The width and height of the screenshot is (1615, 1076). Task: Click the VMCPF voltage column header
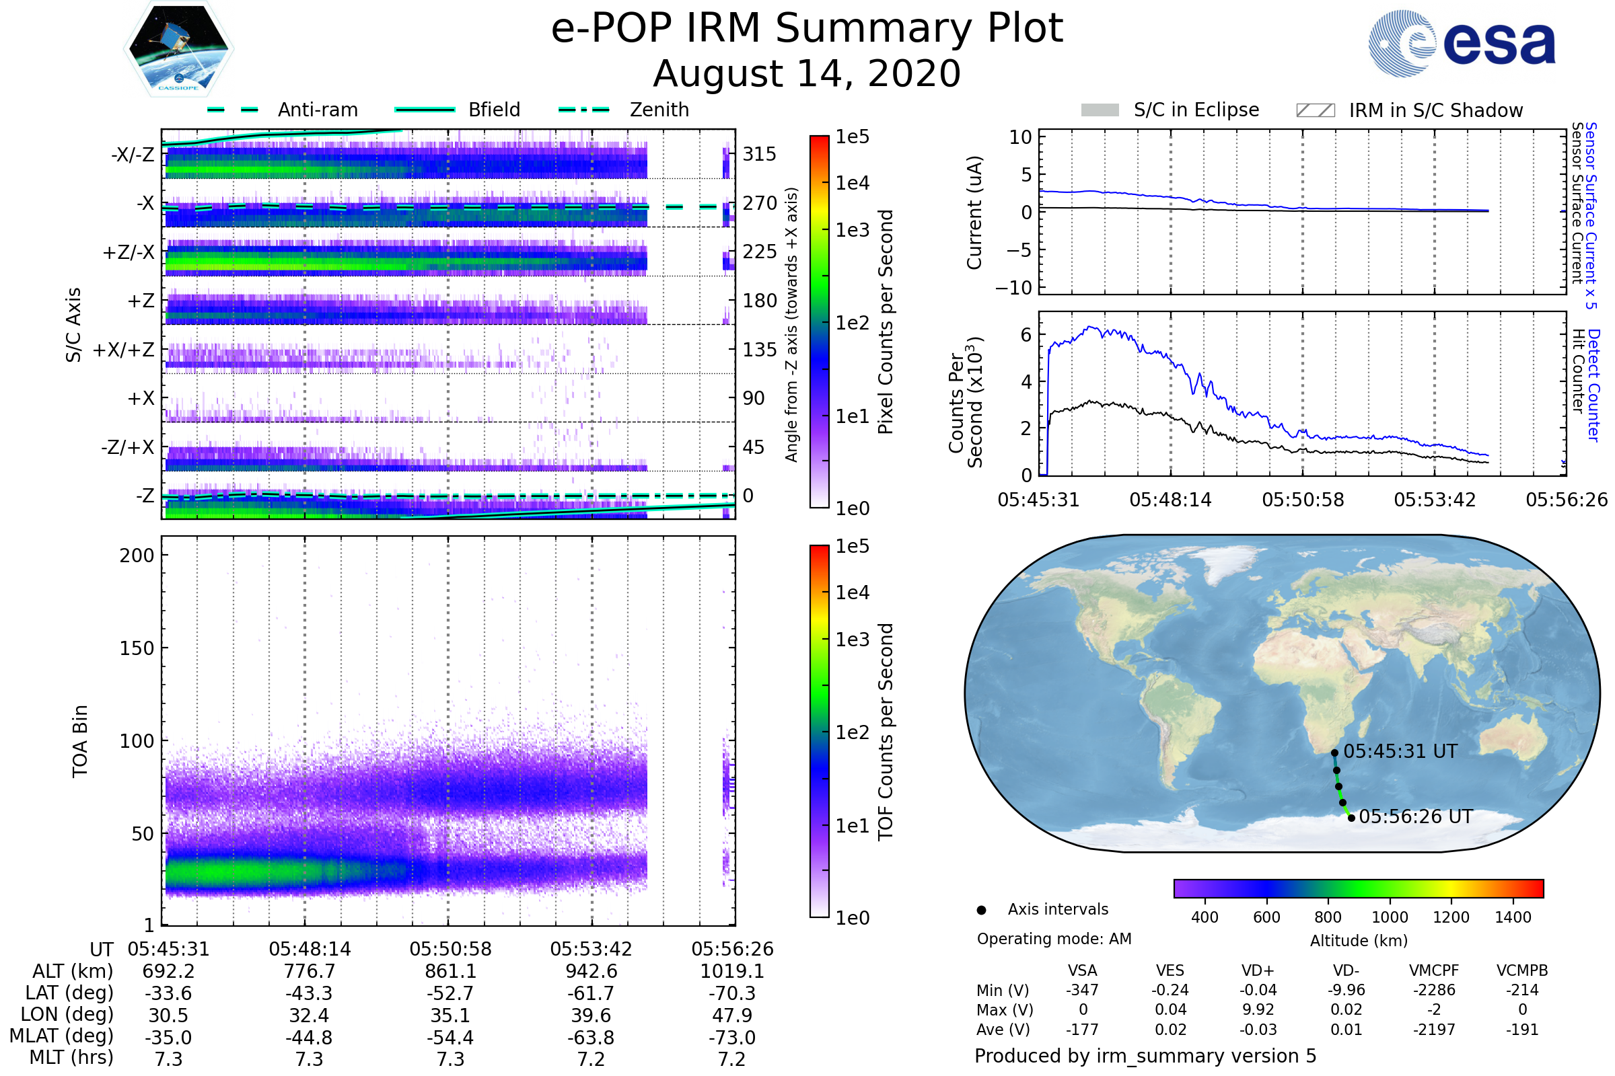pyautogui.click(x=1434, y=971)
